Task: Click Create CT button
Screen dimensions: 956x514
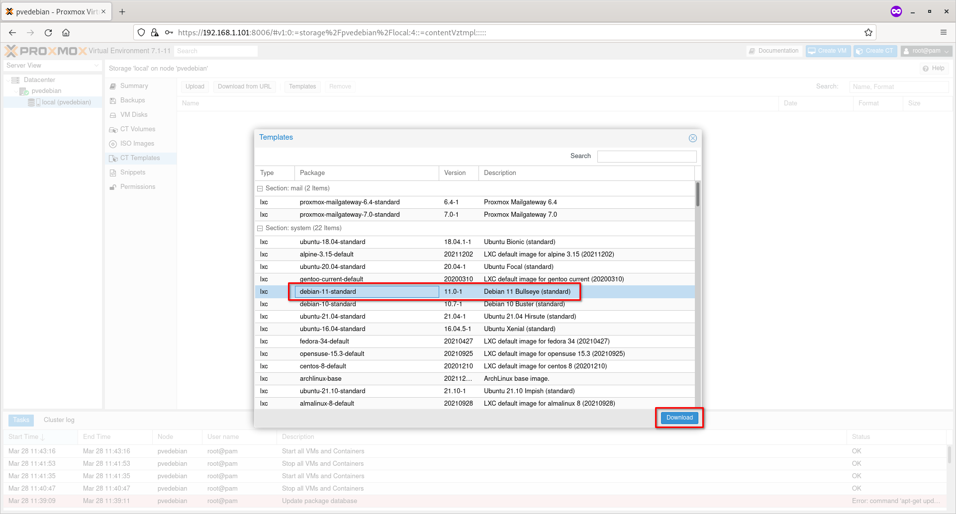Action: (875, 51)
